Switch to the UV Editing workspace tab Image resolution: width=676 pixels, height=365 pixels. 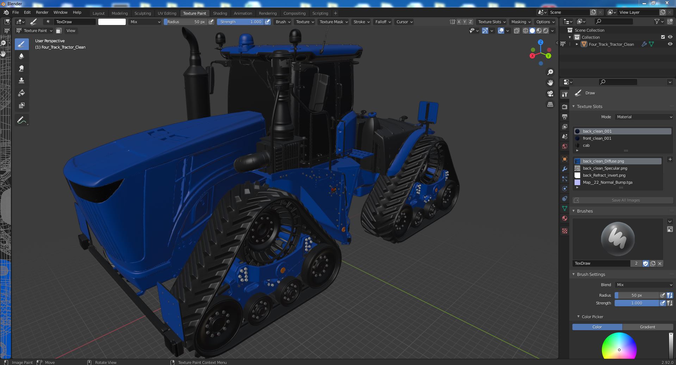[167, 13]
